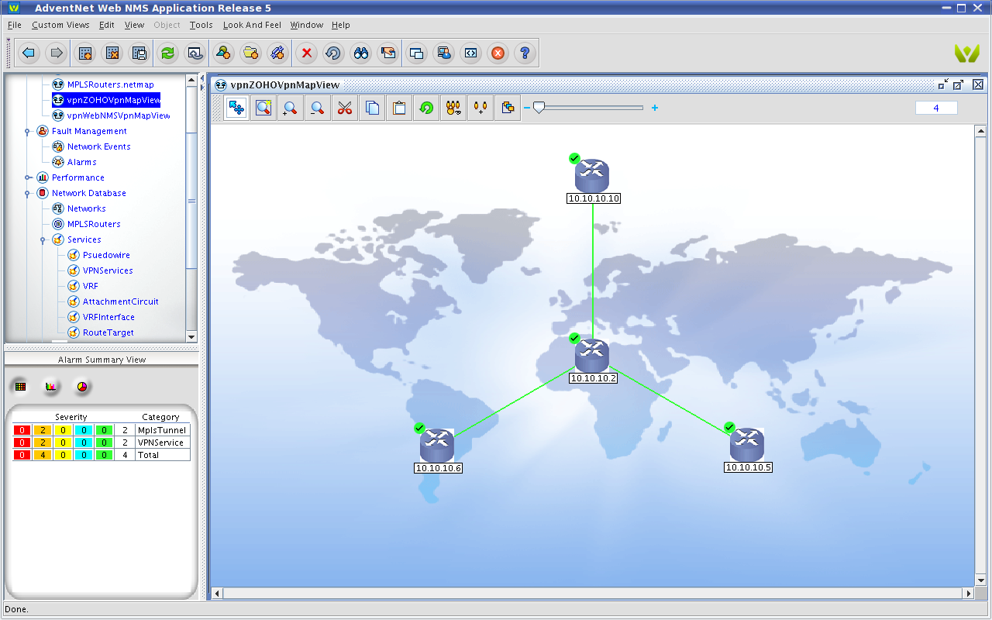Collapse the Network Database tree node
Screen dimensions: 992x620
click(27, 193)
